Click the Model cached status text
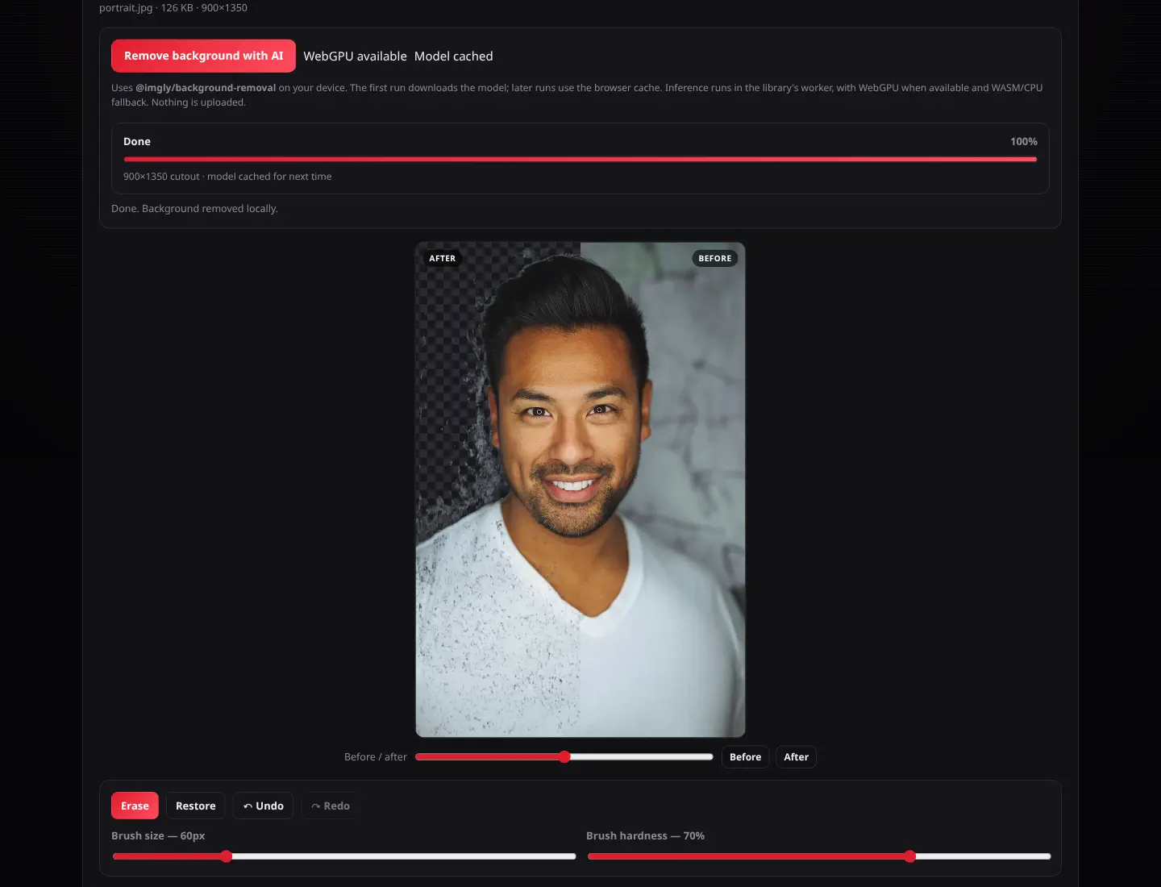The width and height of the screenshot is (1161, 887). (453, 56)
